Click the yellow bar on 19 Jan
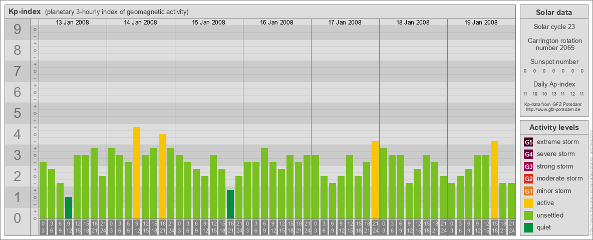 pos(494,180)
